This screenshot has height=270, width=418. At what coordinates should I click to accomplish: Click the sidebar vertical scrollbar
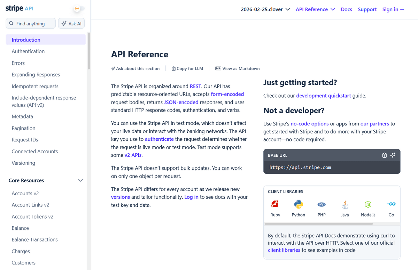(x=89, y=51)
